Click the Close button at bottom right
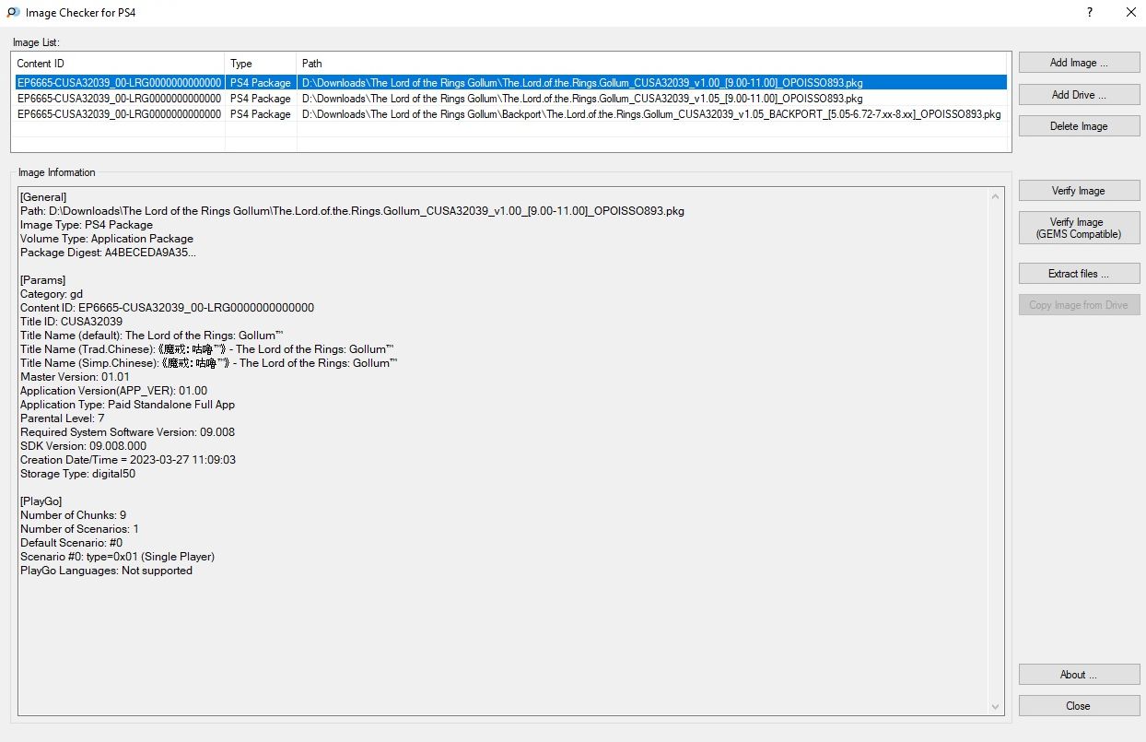The image size is (1146, 742). coord(1079,706)
